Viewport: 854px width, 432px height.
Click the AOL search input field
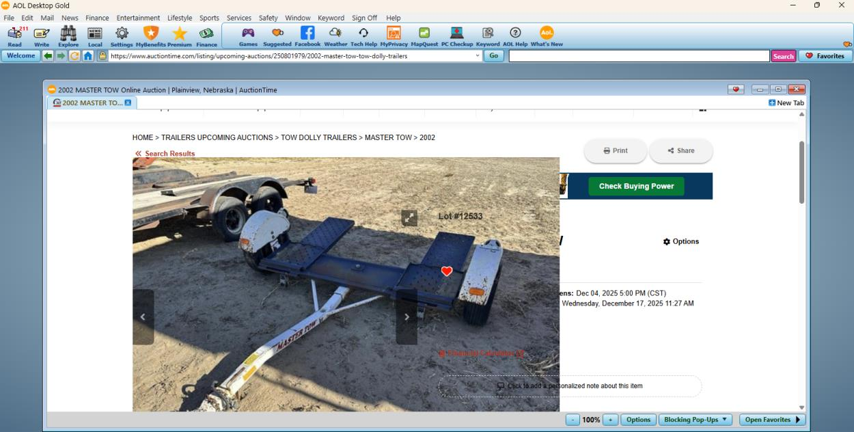(639, 56)
